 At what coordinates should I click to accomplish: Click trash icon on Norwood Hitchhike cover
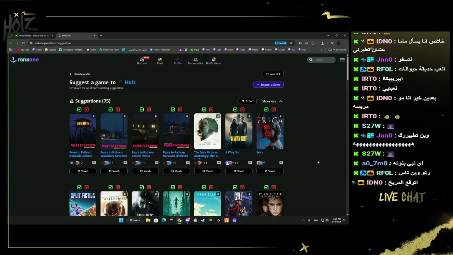(187, 116)
